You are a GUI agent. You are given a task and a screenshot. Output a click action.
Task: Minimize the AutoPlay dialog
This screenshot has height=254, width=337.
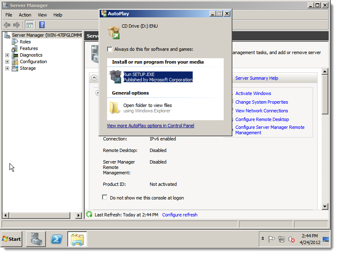tap(213, 14)
